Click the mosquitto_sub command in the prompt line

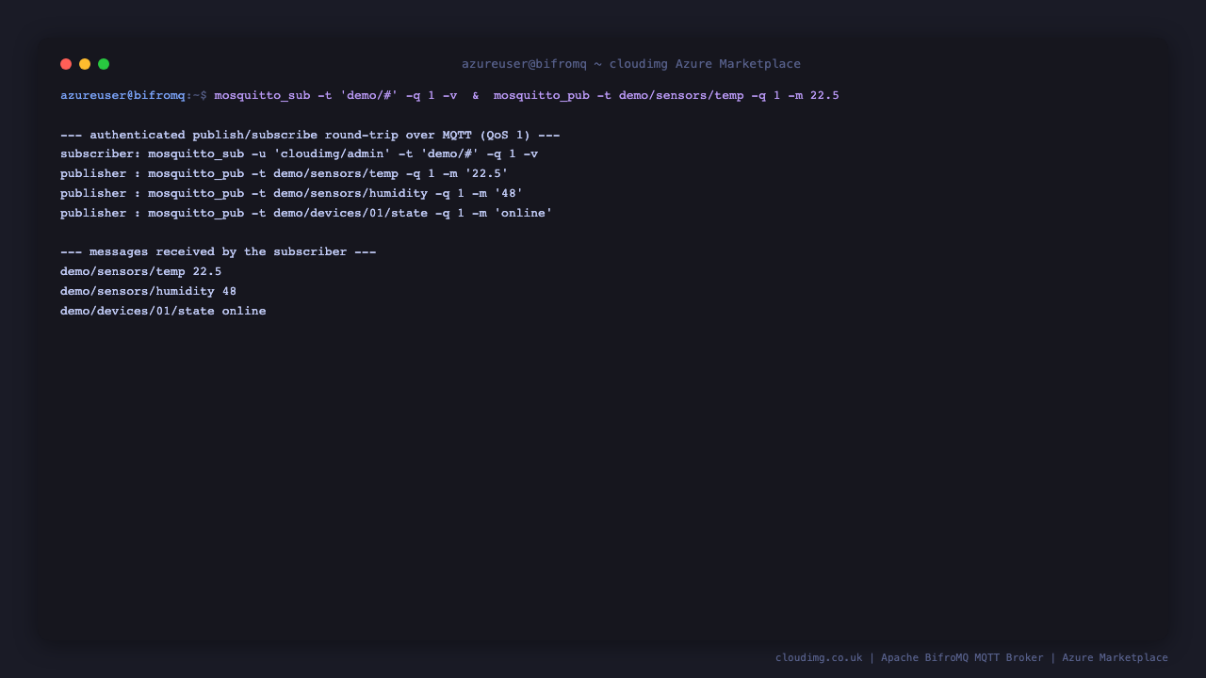(x=335, y=95)
